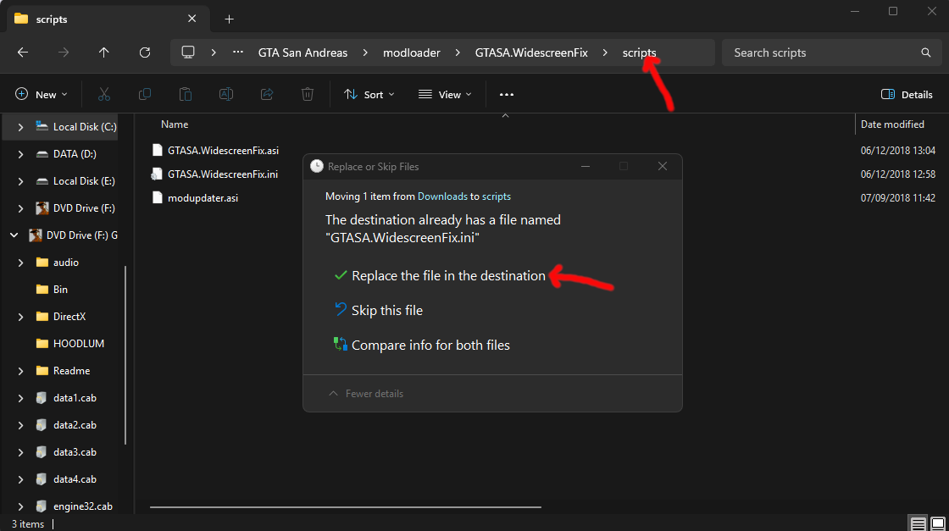The height and width of the screenshot is (531, 949).
Task: Open the address bar ellipsis overflow
Action: 238,53
